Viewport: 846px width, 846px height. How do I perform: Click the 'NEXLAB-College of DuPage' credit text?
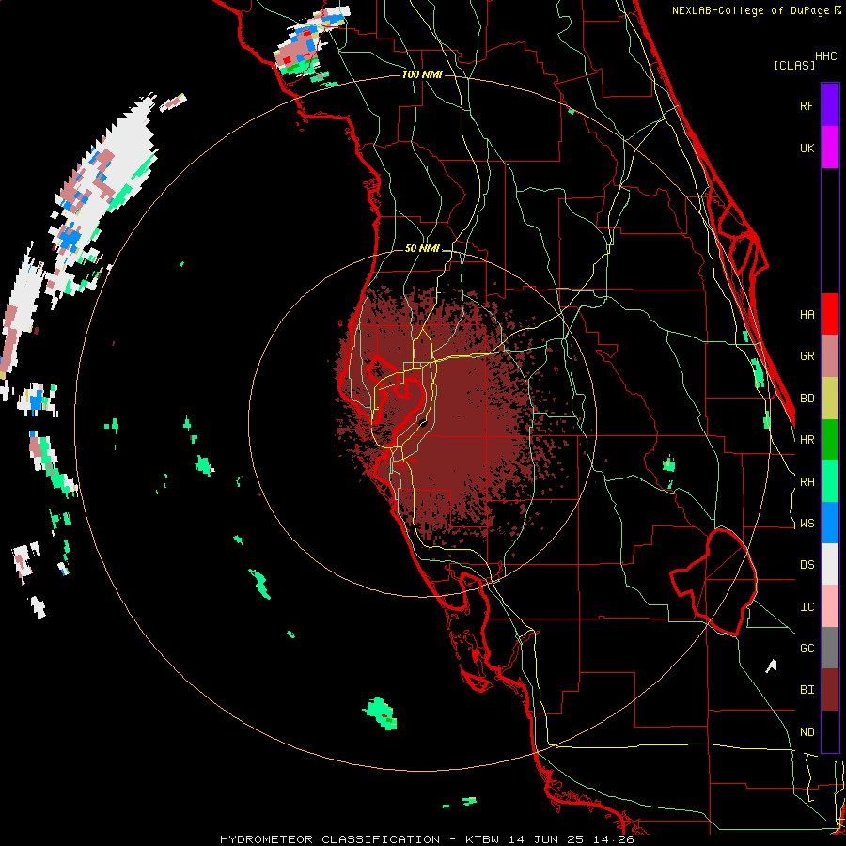750,10
